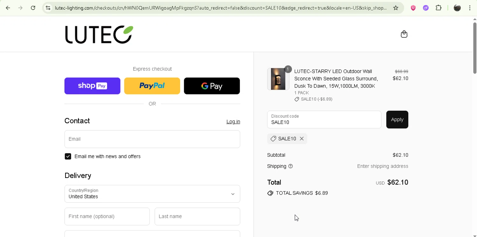Open the red shield extension icon

tap(413, 8)
